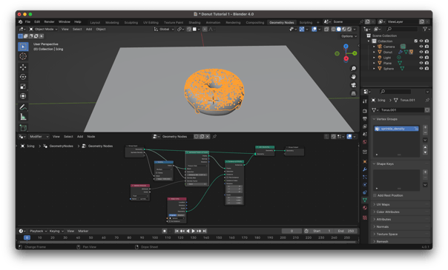This screenshot has height=270, width=448.
Task: Expand the Sphere item in outliner
Action: click(374, 69)
